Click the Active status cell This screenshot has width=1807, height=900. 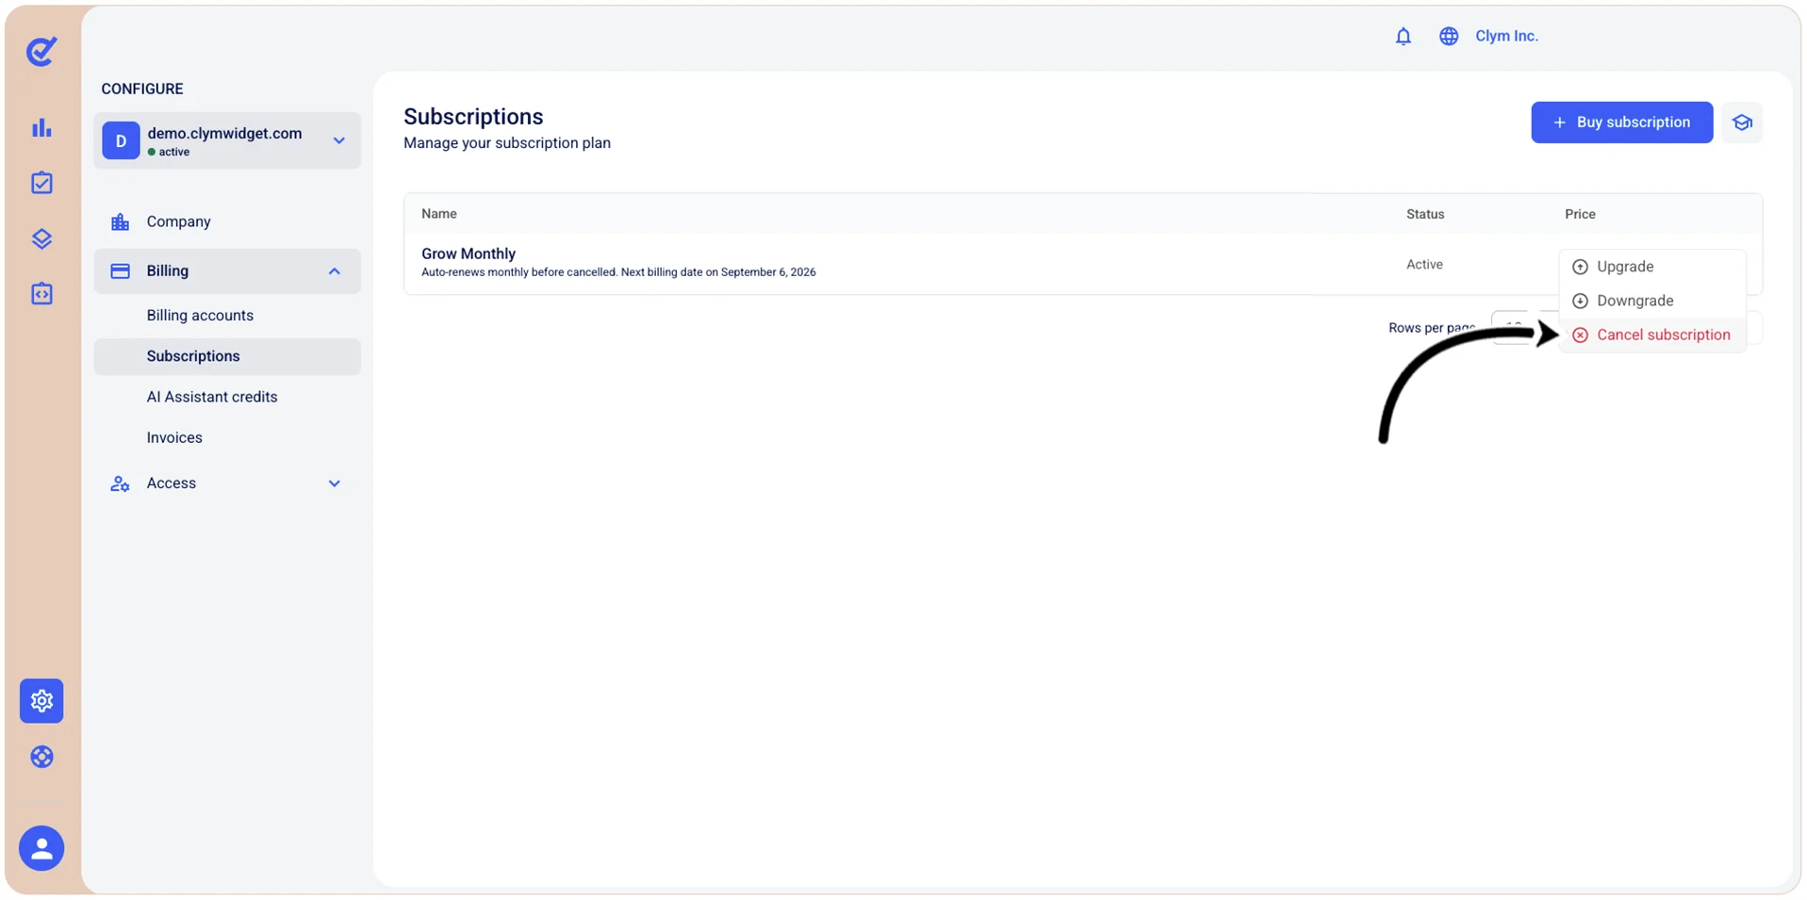click(1424, 265)
